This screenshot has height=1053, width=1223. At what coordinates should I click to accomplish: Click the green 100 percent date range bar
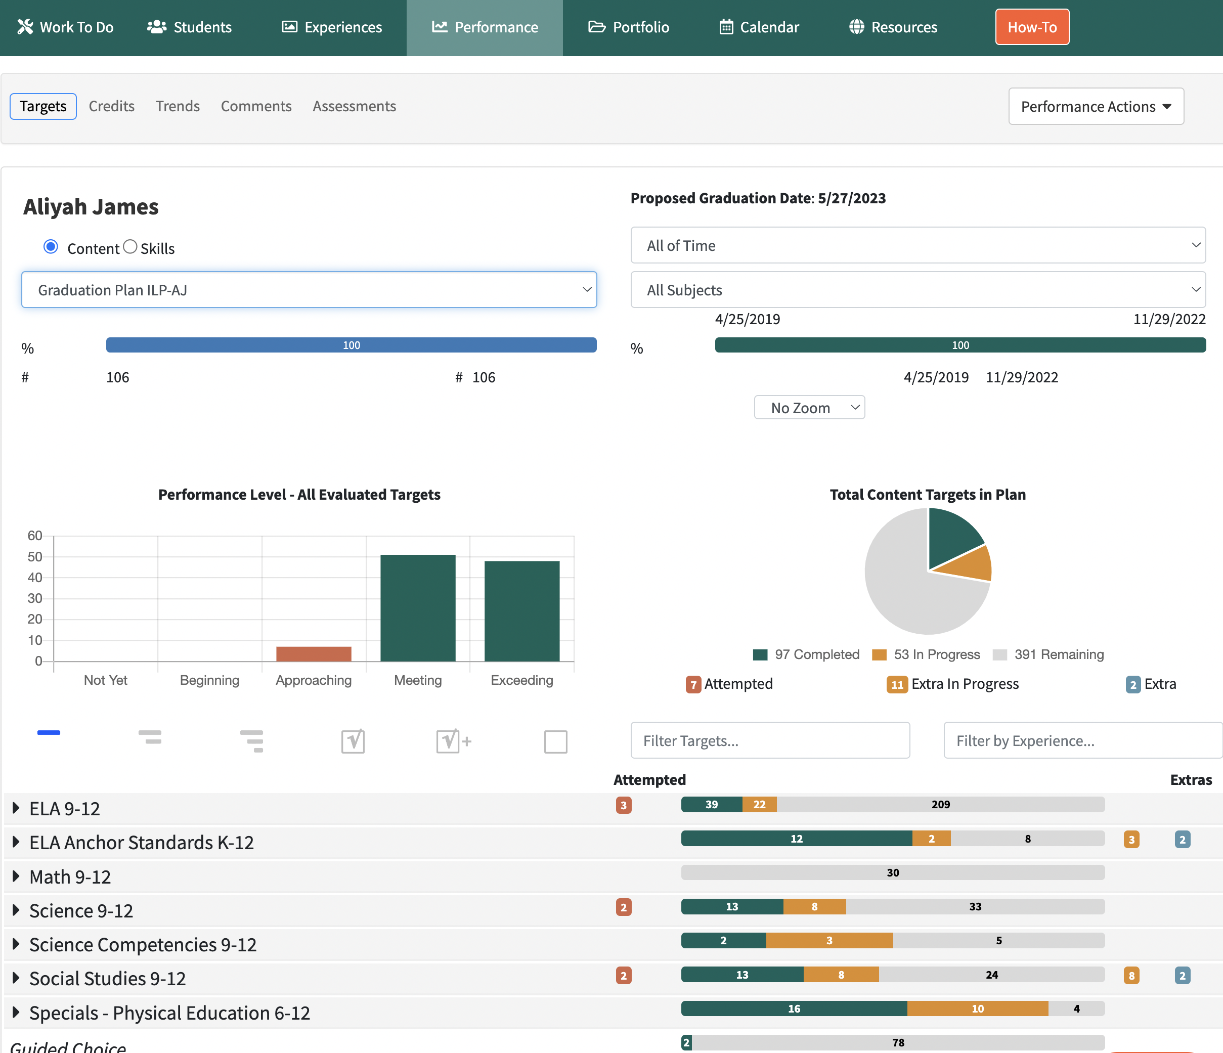pos(960,345)
